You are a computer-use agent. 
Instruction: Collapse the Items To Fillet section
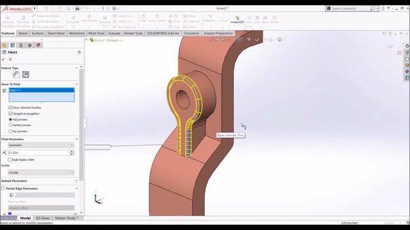[x=77, y=84]
